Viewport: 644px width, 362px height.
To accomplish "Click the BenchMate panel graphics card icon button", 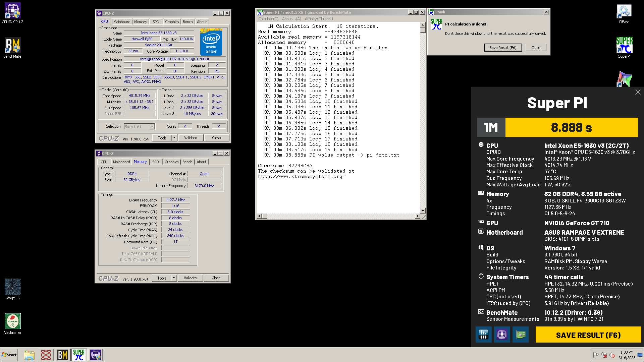I will [520, 335].
